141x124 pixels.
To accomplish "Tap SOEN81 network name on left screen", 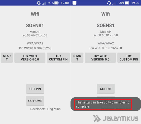I will 35,25.
